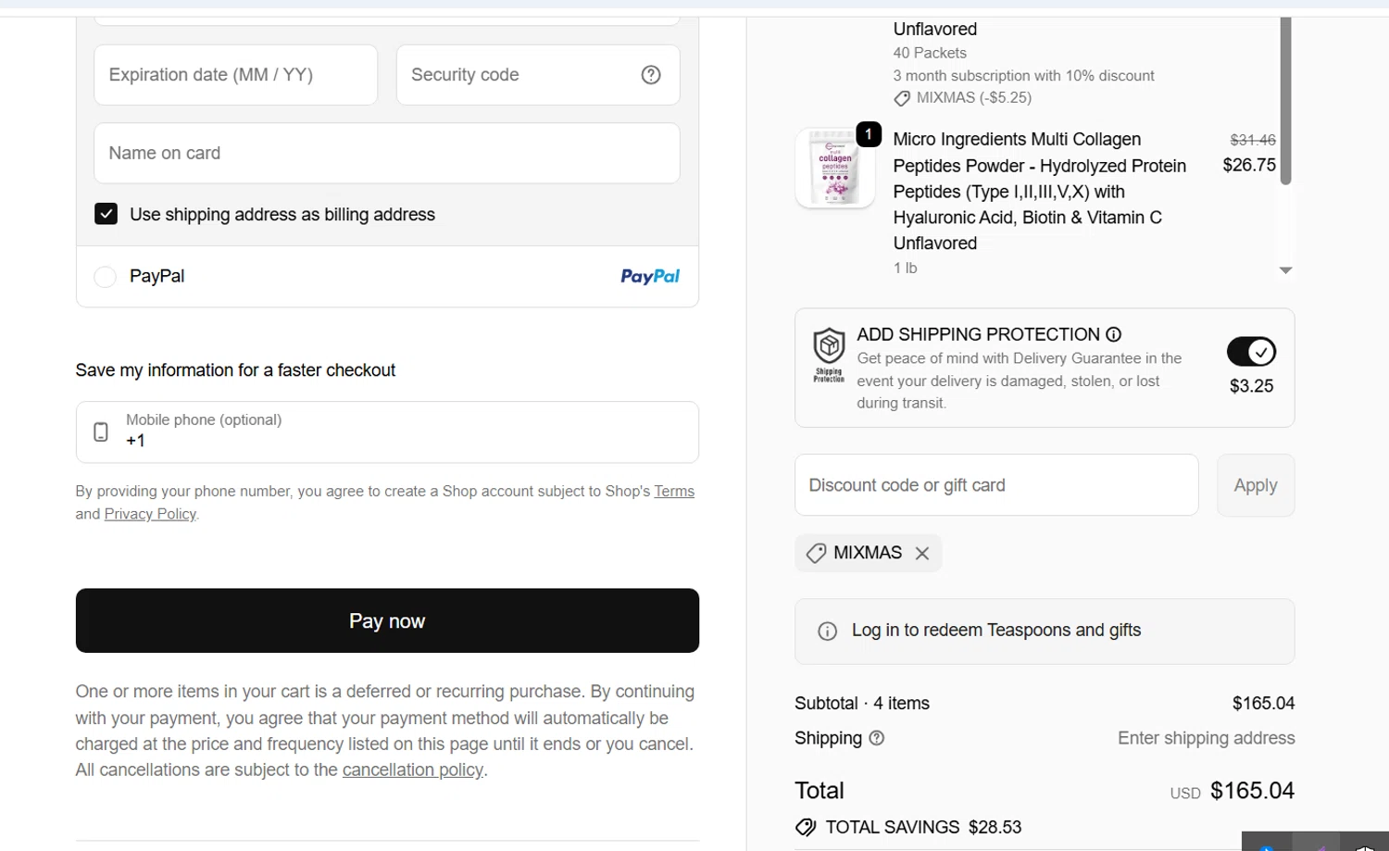Focus the Mobile phone optional field
This screenshot has width=1389, height=851.
pos(387,432)
